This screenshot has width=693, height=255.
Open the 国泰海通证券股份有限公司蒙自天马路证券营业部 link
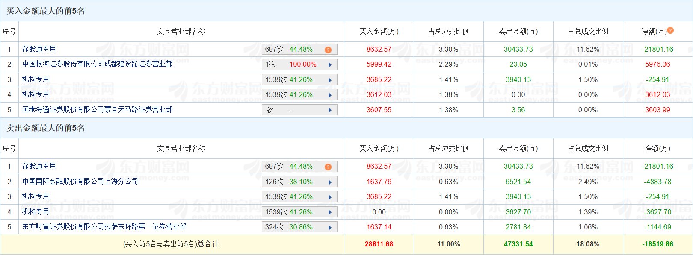coord(98,110)
